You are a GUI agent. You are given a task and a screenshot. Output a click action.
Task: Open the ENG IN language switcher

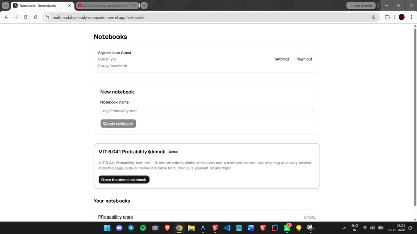coord(355,228)
